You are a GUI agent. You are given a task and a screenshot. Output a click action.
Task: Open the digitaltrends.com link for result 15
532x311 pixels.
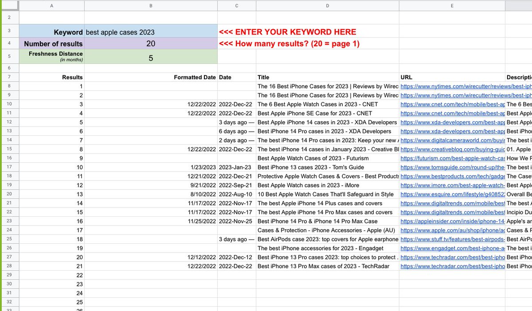tap(452, 212)
